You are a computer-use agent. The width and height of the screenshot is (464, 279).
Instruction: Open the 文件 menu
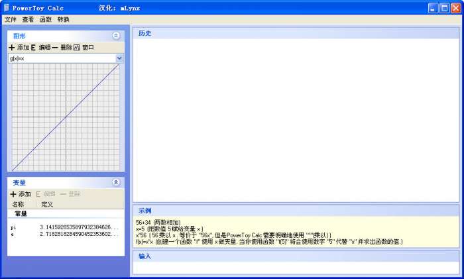(11, 19)
